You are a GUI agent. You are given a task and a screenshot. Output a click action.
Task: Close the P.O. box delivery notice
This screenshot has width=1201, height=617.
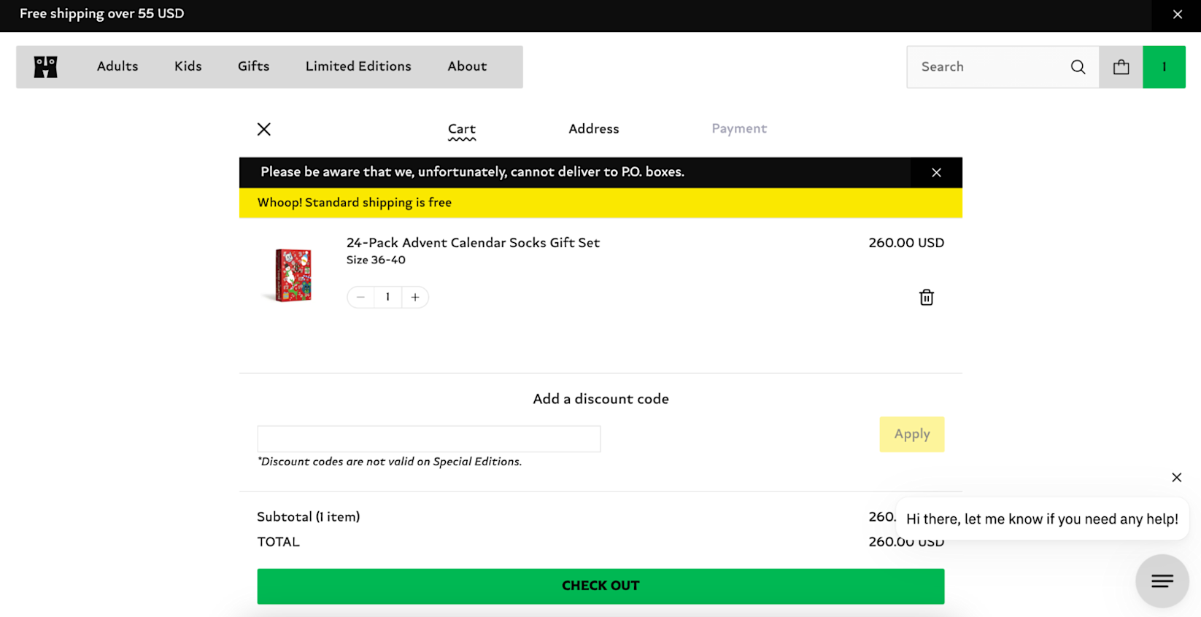(936, 172)
